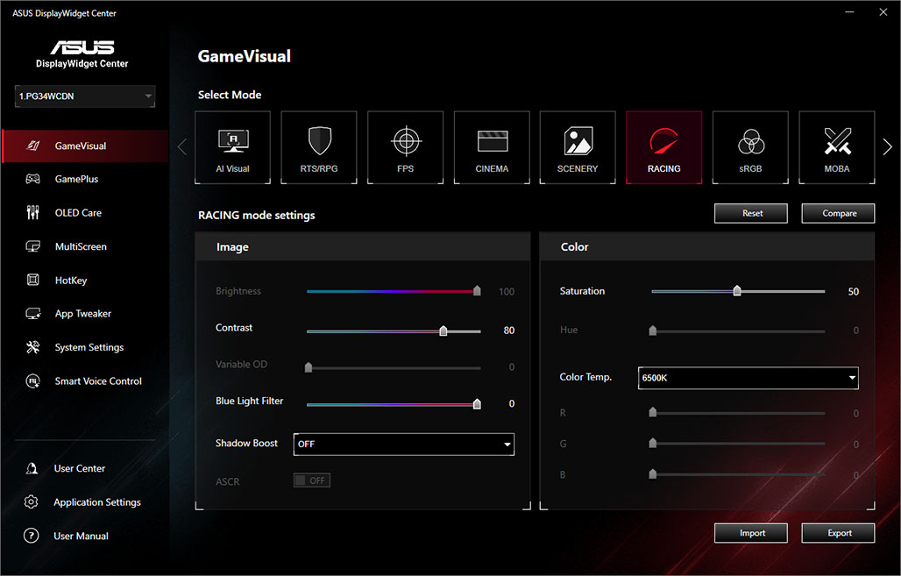This screenshot has height=576, width=901.
Task: Toggle the ASCR switch
Action: pos(311,480)
